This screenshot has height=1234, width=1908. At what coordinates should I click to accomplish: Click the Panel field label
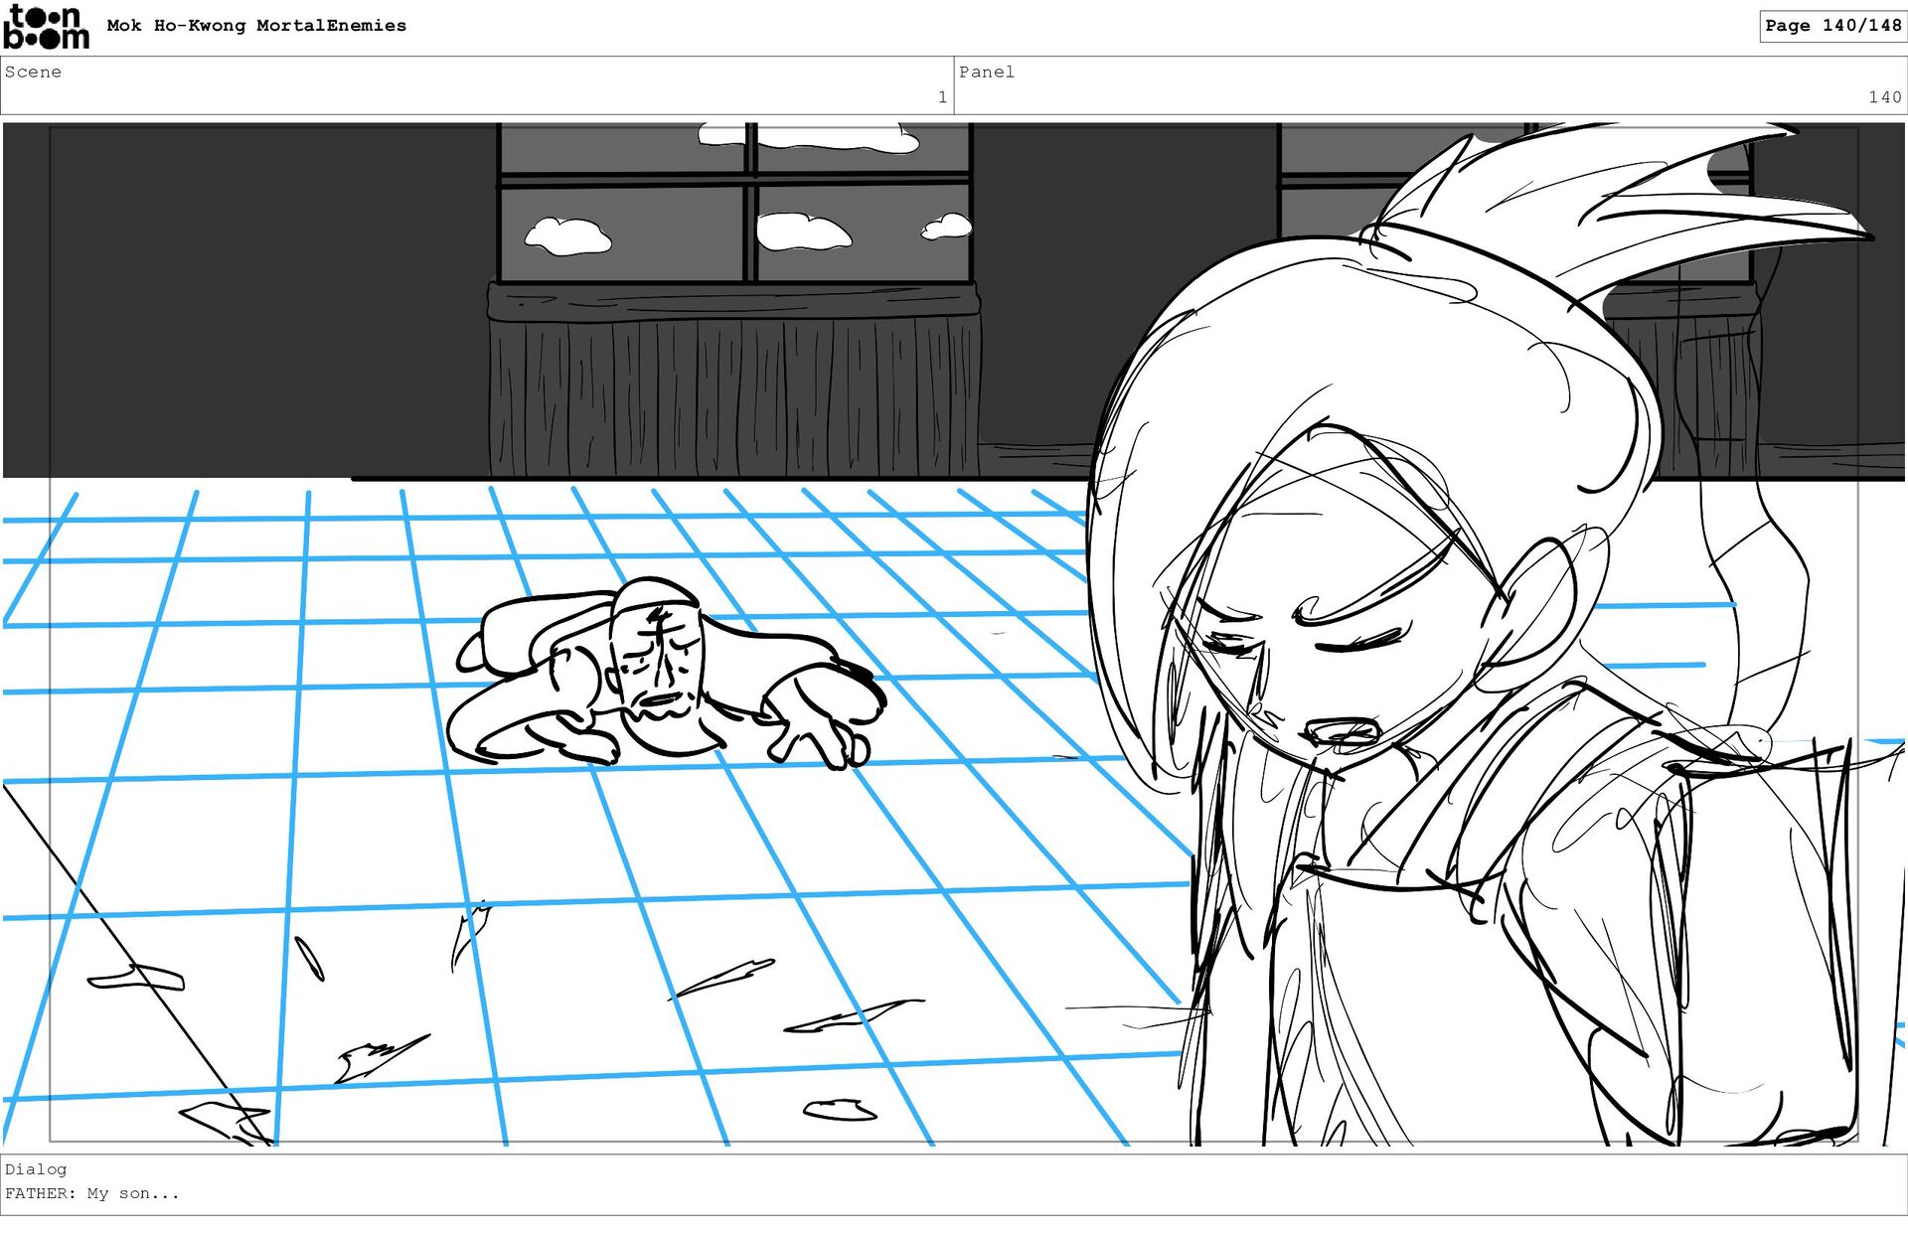(986, 73)
